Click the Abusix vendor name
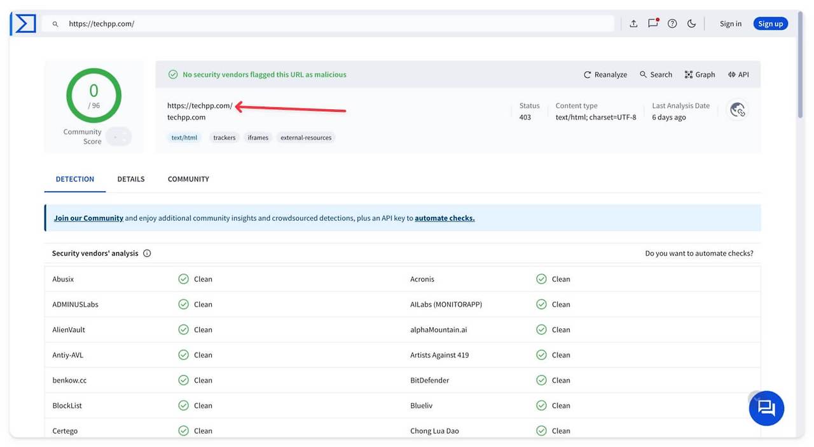This screenshot has height=447, width=814. coord(63,279)
